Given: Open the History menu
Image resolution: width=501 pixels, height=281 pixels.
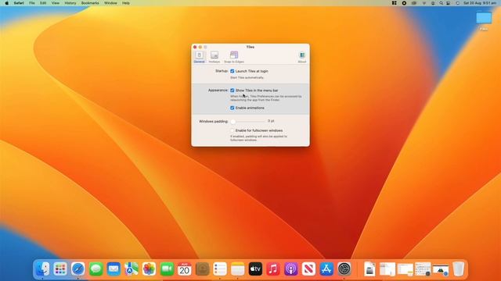Looking at the screenshot, I should click(x=70, y=3).
